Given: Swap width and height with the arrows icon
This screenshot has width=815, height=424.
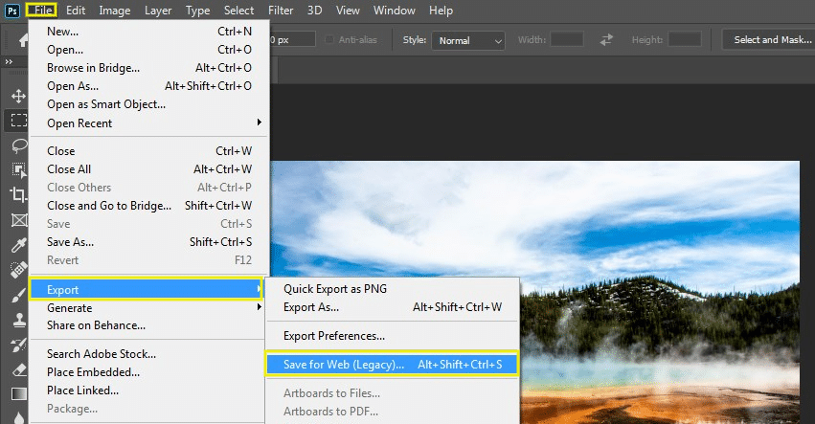Looking at the screenshot, I should (606, 39).
